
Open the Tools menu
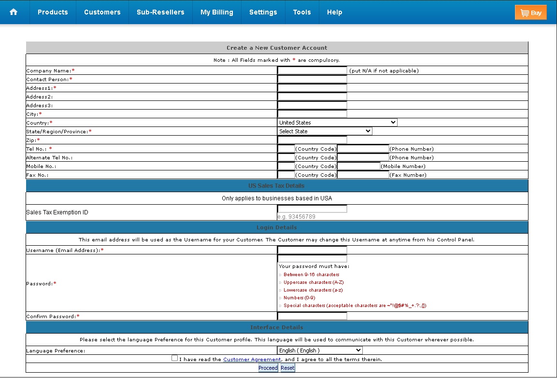click(x=302, y=12)
